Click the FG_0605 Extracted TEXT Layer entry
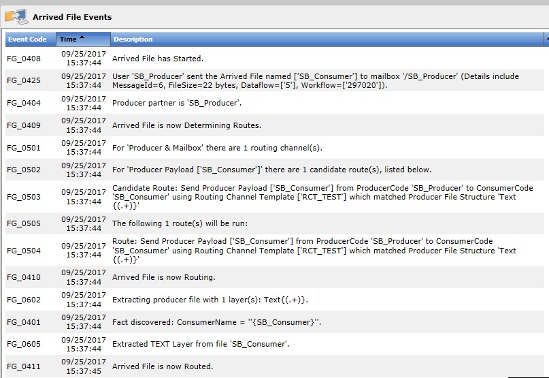The height and width of the screenshot is (378, 549). pyautogui.click(x=201, y=344)
